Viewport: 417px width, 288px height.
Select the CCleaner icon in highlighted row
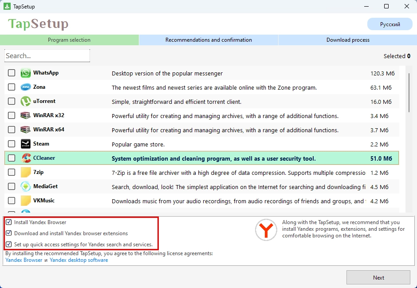(25, 158)
